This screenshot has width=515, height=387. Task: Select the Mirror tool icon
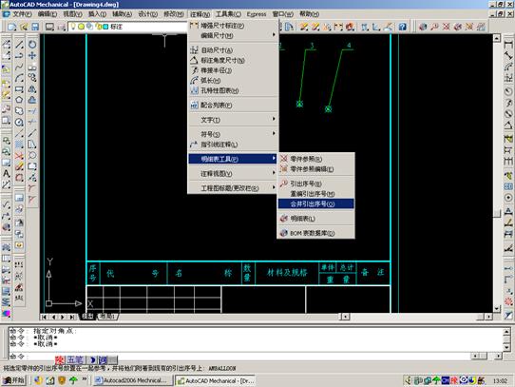point(32,89)
